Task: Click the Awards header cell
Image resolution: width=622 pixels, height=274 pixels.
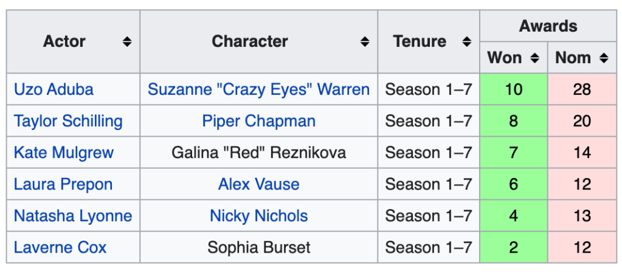Action: coord(548,26)
